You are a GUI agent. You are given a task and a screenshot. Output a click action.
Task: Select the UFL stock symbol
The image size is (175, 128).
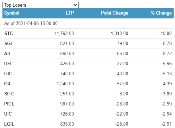8,63
